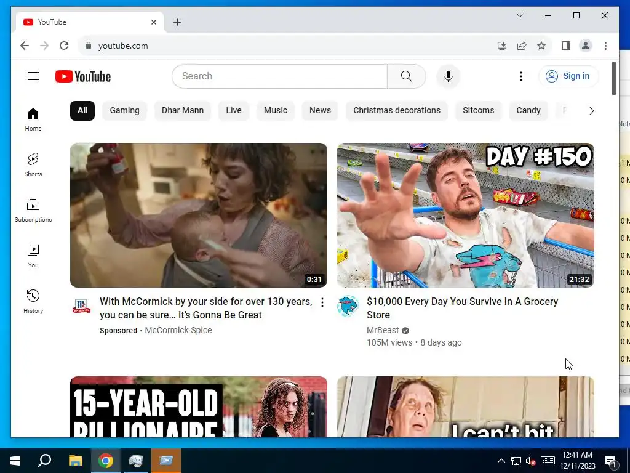Click Chrome icon in taskbar
This screenshot has width=630, height=473.
tap(106, 461)
